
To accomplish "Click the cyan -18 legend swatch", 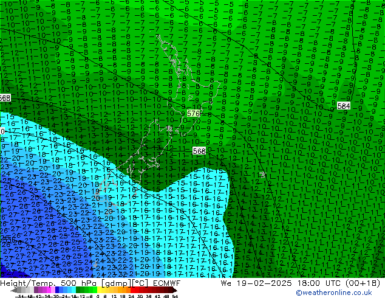I will coord(74,289).
